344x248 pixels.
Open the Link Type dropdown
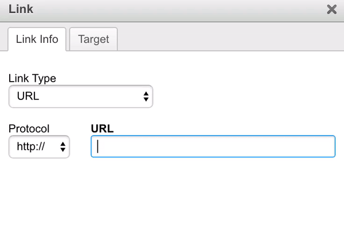point(80,97)
